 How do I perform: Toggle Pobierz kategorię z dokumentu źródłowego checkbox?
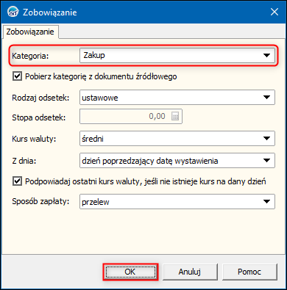click(x=17, y=76)
